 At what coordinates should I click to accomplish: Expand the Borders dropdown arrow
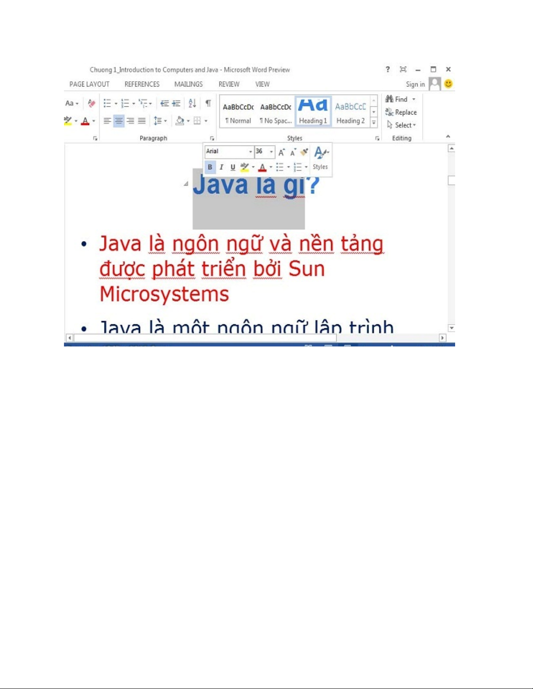[206, 121]
